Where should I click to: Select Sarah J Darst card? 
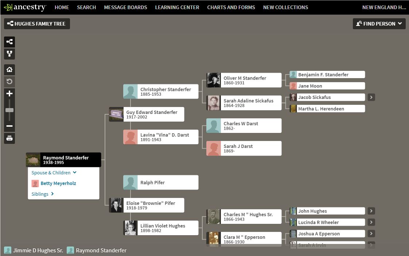click(x=244, y=148)
